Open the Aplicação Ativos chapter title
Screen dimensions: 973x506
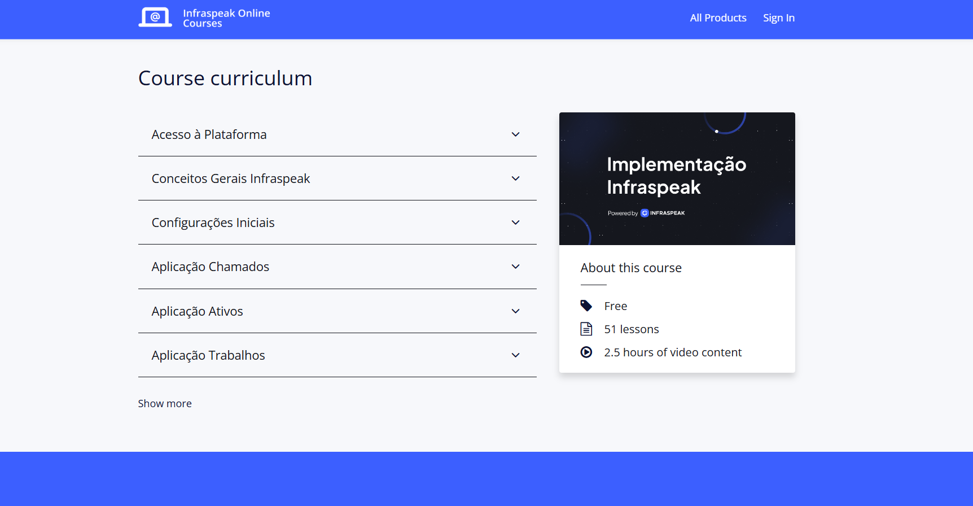pyautogui.click(x=197, y=311)
